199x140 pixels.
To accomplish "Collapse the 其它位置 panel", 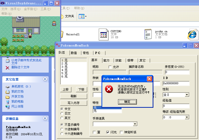I will pos(45,79).
